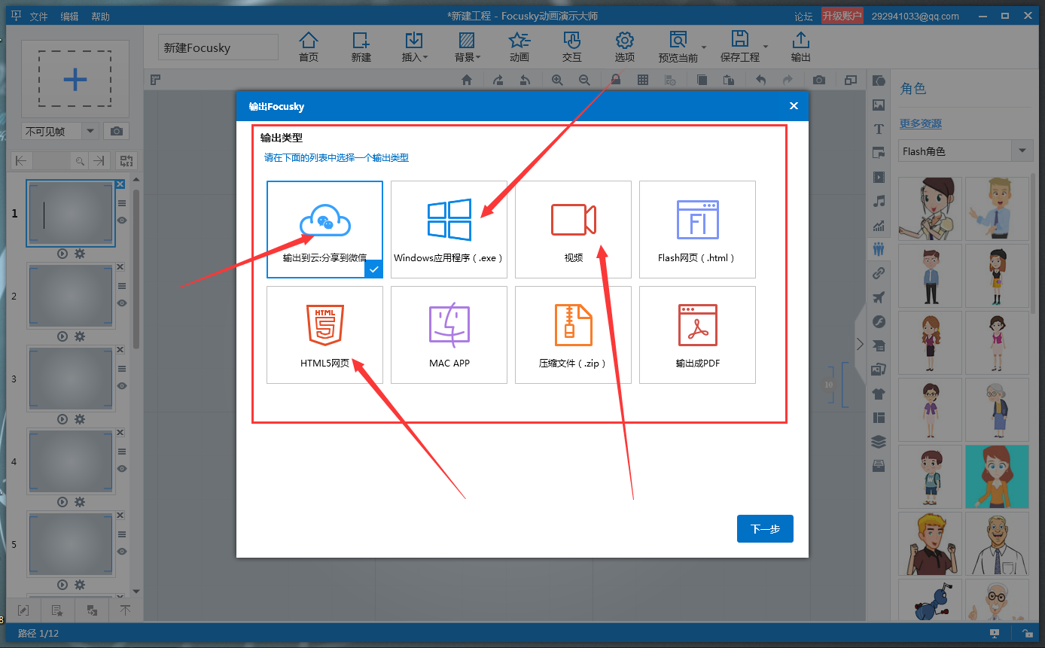Click the zoom in magnifier icon
This screenshot has height=648, width=1045.
coord(557,80)
